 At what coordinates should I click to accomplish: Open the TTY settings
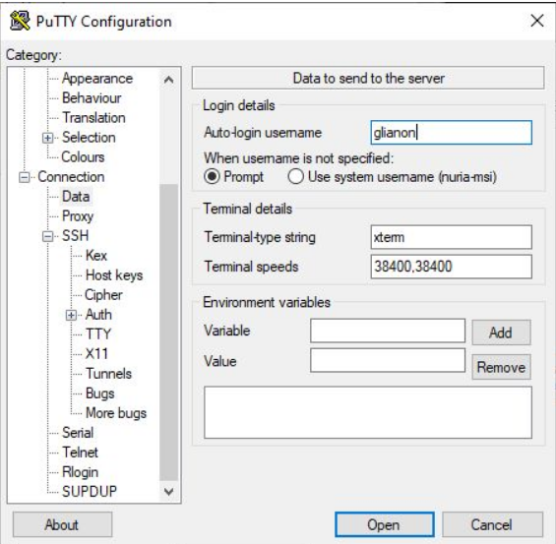98,334
